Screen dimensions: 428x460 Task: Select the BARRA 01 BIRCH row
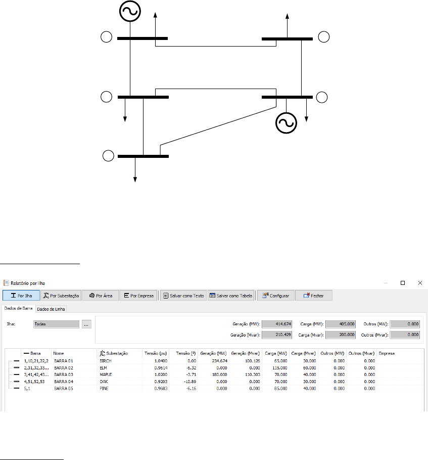(x=66, y=360)
